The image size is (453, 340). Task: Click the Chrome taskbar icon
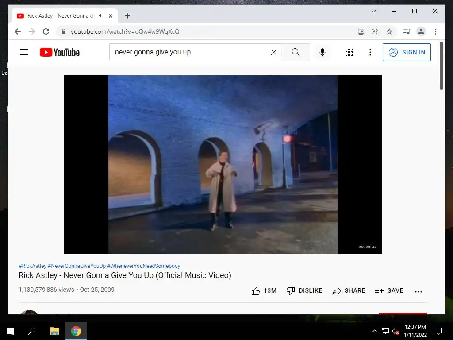click(76, 331)
